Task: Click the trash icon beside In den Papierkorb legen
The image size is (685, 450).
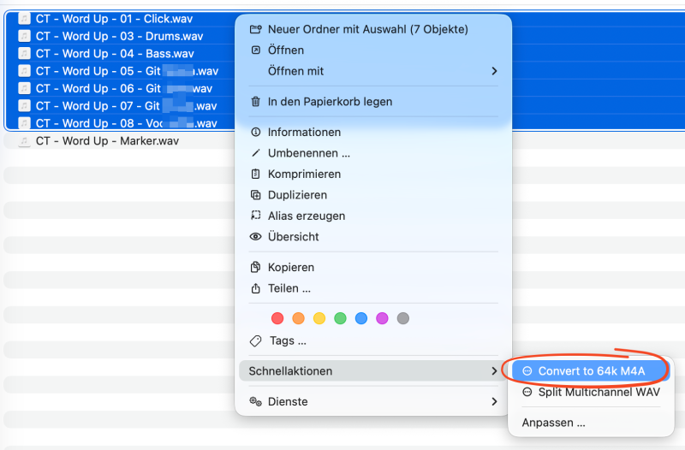Action: point(255,102)
